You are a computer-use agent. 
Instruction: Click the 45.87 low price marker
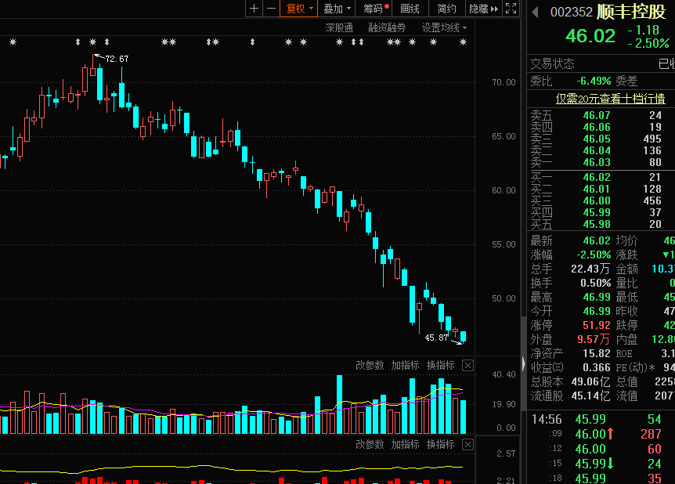tap(436, 338)
